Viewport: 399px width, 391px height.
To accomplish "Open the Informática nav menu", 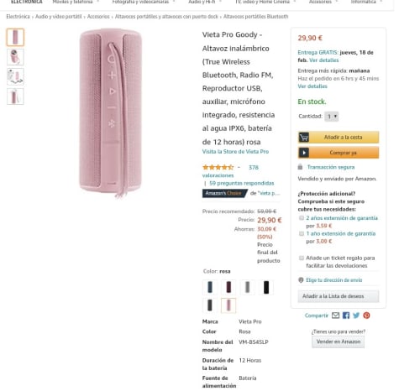I will [366, 2].
